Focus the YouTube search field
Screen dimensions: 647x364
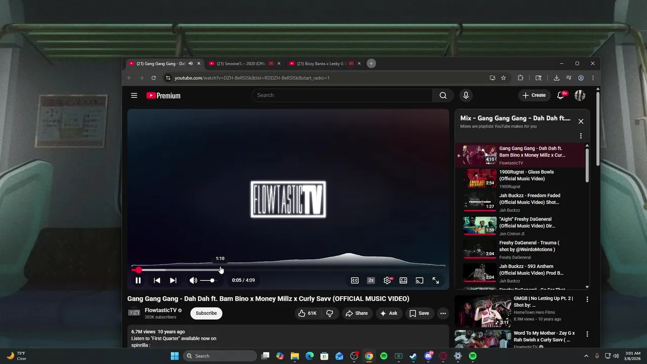pyautogui.click(x=342, y=96)
